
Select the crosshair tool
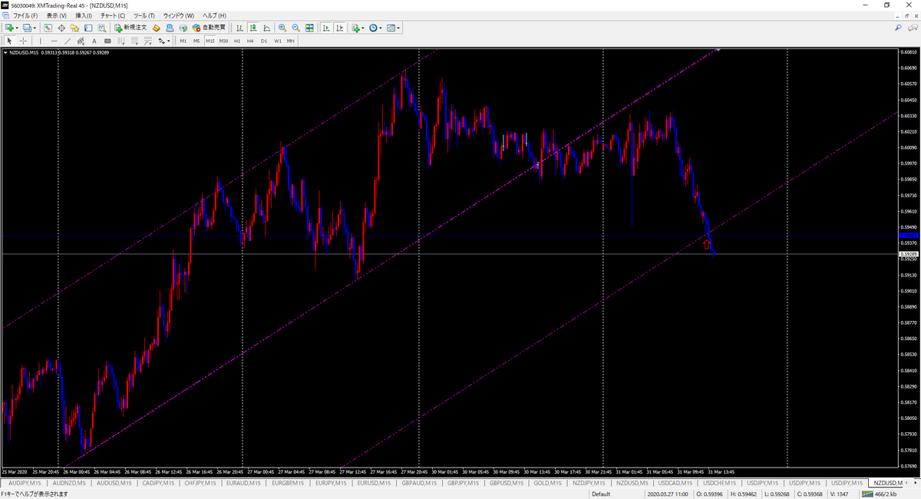coord(23,41)
